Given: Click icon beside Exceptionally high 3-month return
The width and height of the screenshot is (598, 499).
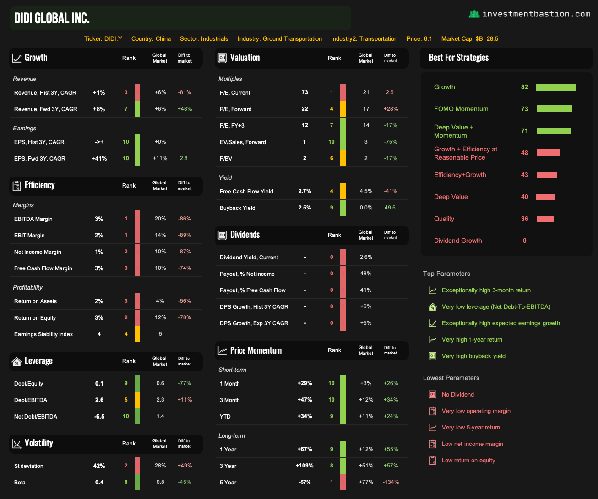Looking at the screenshot, I should [x=433, y=290].
